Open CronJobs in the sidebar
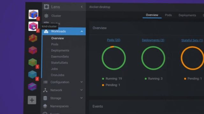 tap(57, 75)
